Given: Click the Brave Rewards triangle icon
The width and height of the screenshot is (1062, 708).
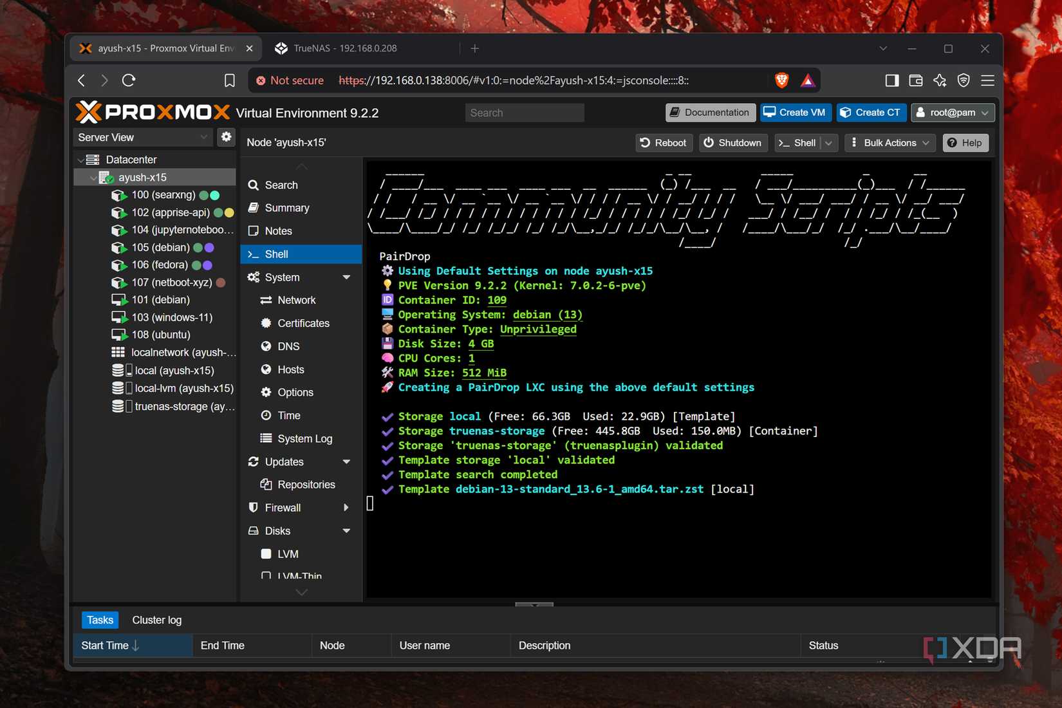Looking at the screenshot, I should 808,80.
